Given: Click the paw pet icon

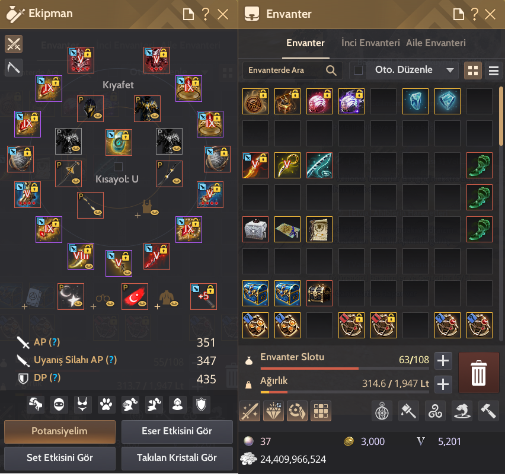Looking at the screenshot, I should 106,404.
